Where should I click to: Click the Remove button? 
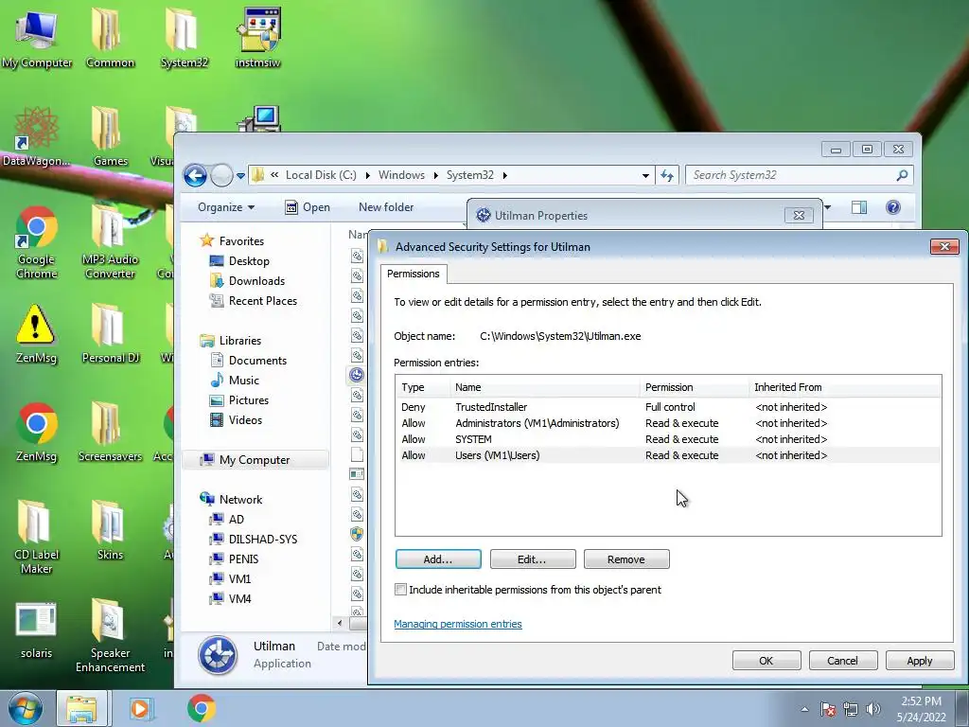pyautogui.click(x=626, y=559)
